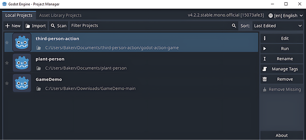Import an existing project
The image size is (306, 140).
pos(36,26)
